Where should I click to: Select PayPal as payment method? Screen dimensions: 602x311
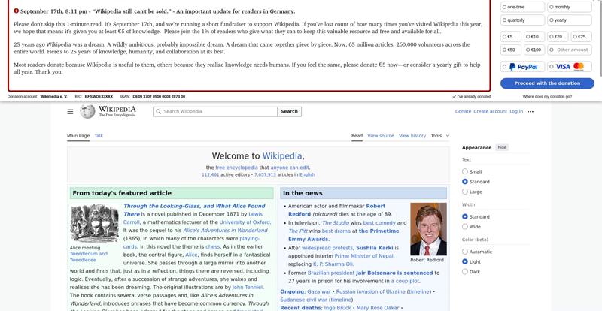click(522, 67)
